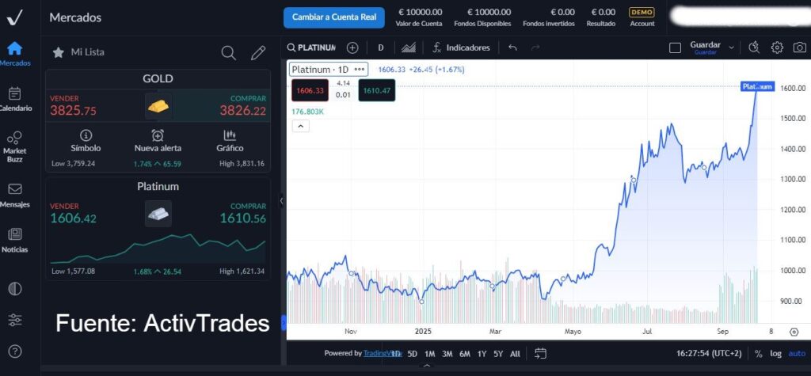Click the gold bars icon
The width and height of the screenshot is (811, 376).
tap(158, 106)
